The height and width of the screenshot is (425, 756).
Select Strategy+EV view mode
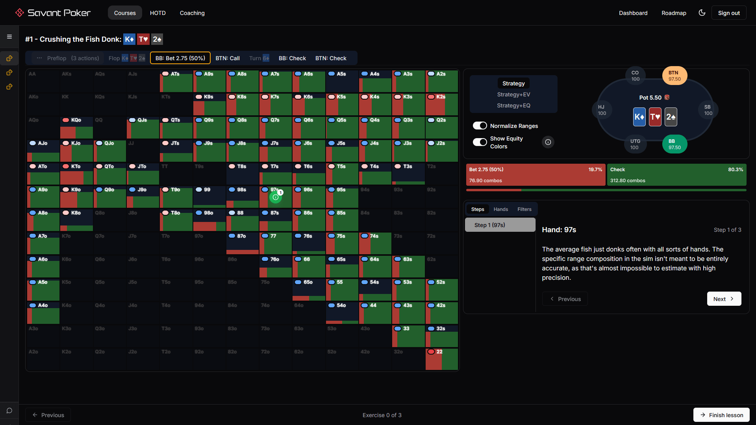[513, 94]
